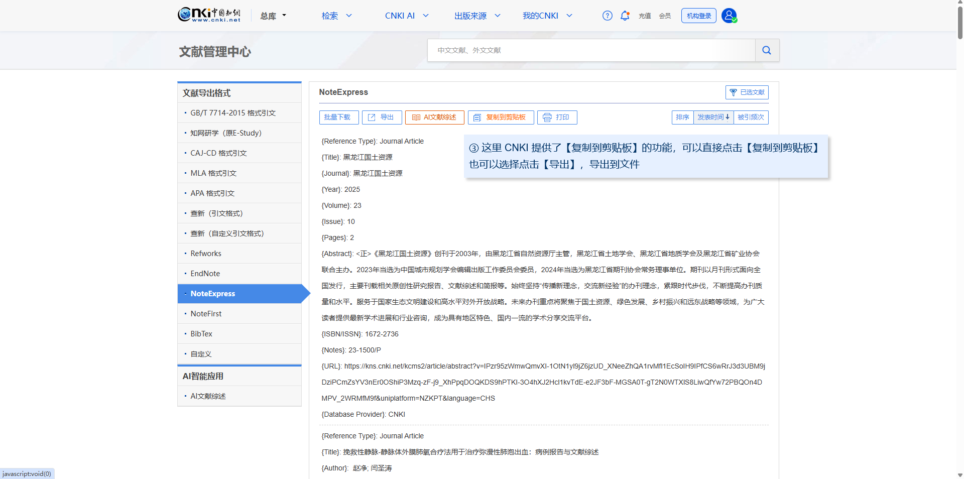Viewport: 964px width, 479px height.
Task: Select 自定义 export format
Action: [239, 354]
